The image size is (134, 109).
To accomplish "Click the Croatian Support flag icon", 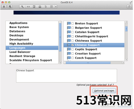I will (x=69, y=53).
